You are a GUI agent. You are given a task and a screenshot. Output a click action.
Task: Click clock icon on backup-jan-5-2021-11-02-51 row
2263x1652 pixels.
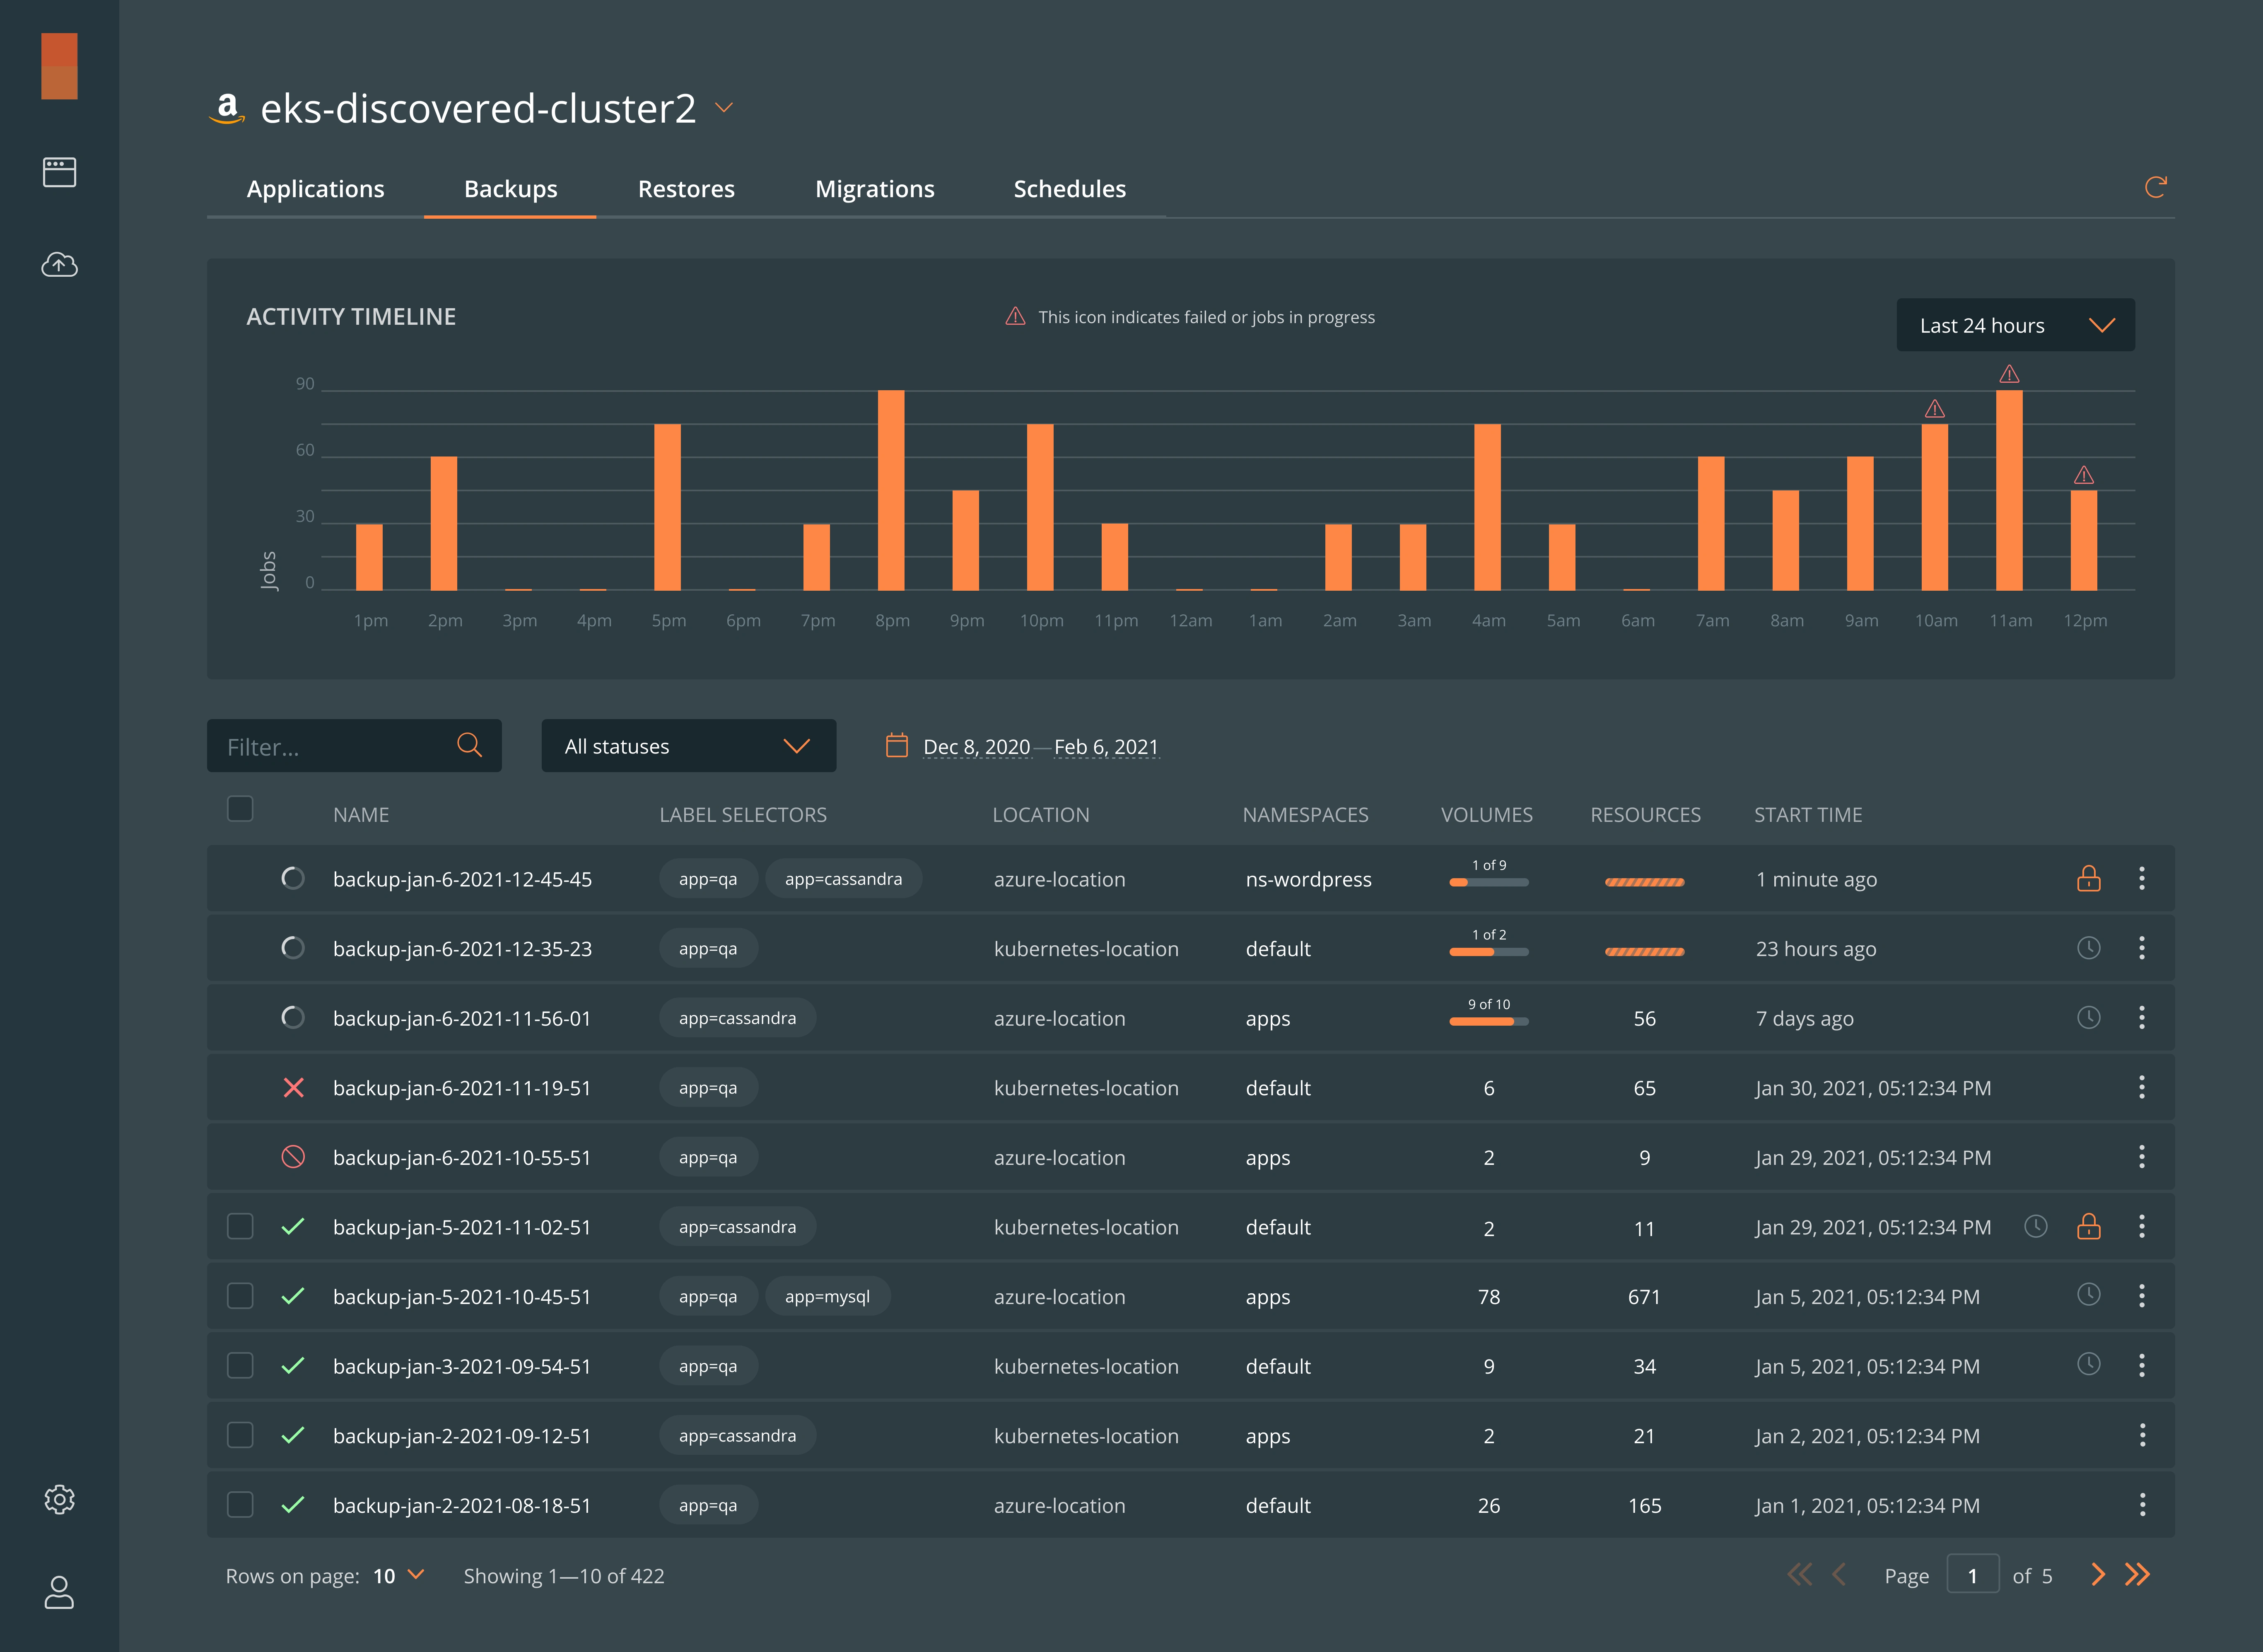2035,1226
